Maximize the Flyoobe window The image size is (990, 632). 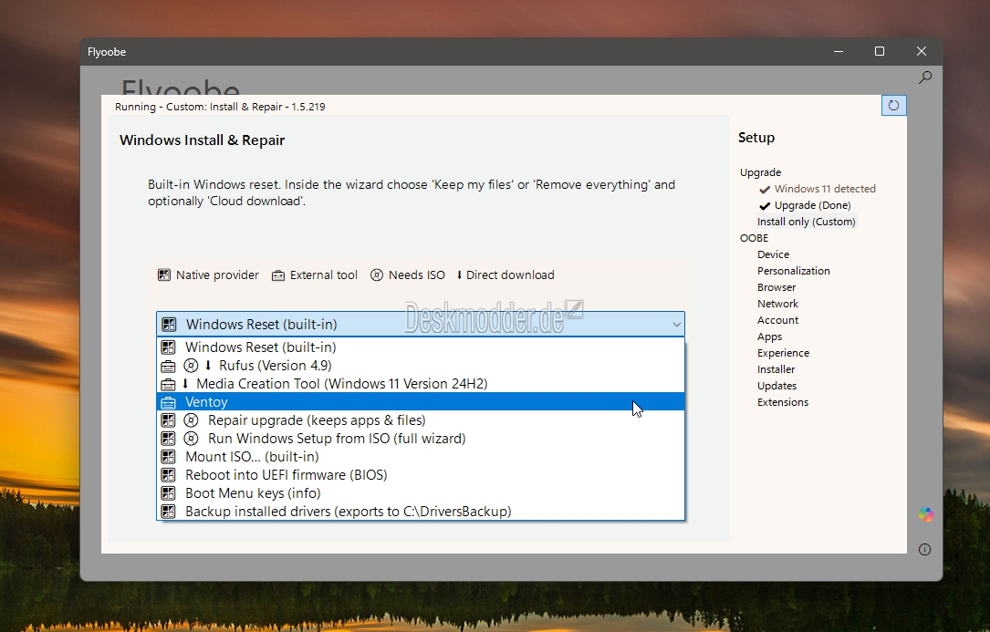pos(880,51)
